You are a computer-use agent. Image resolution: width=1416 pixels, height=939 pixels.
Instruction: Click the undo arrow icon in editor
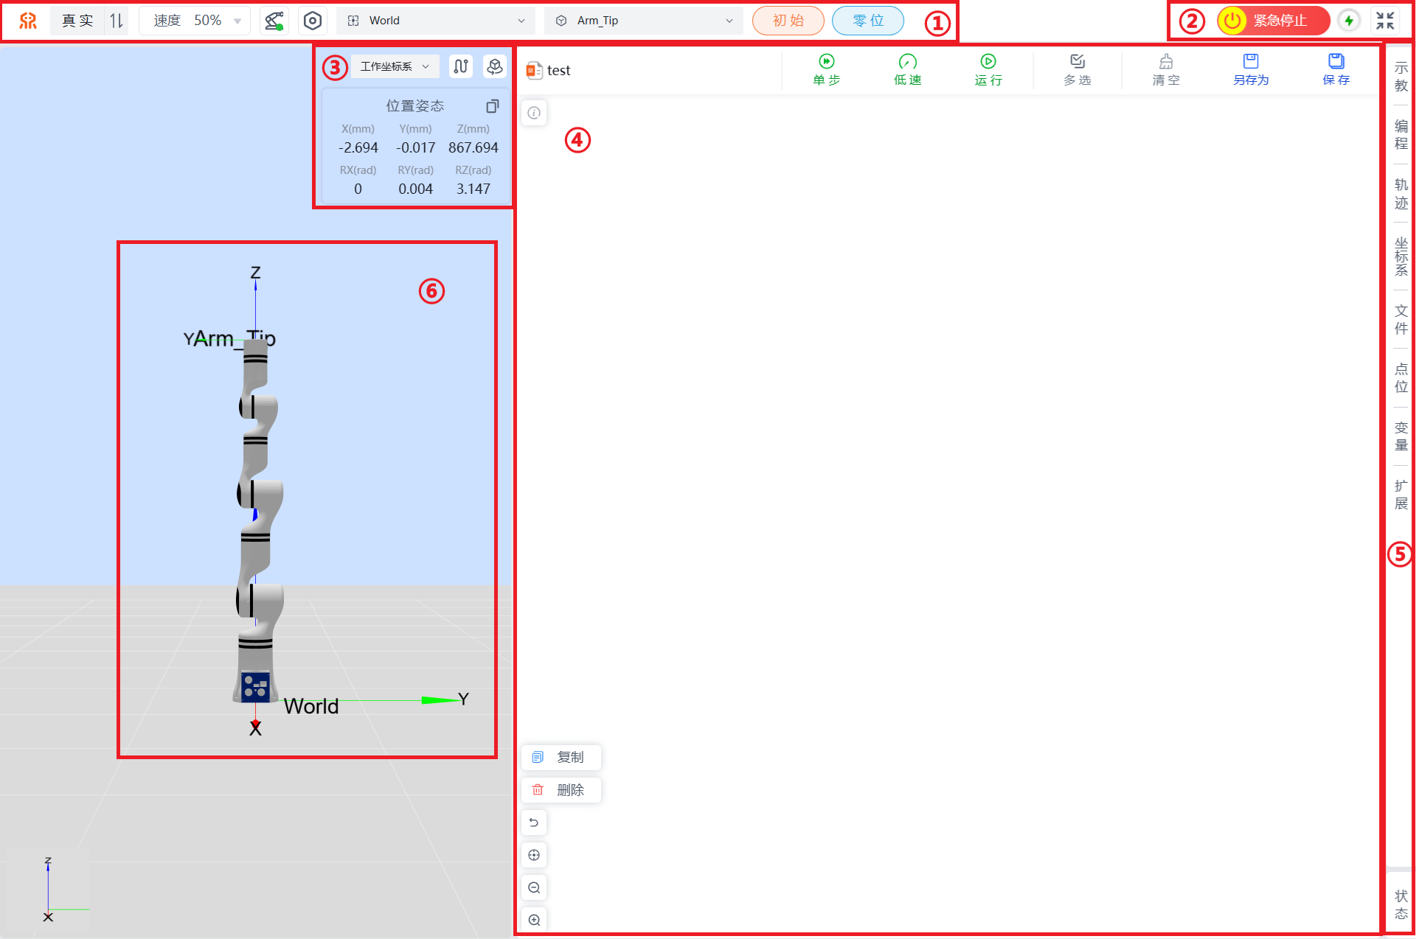pos(534,823)
